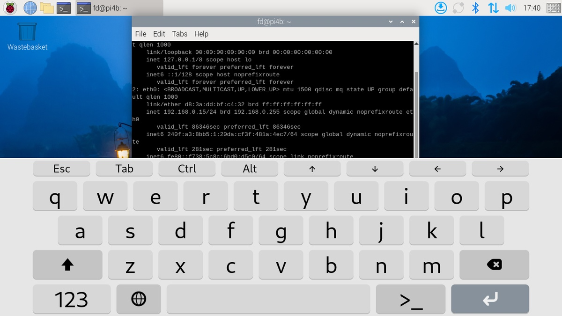Image resolution: width=562 pixels, height=316 pixels.
Task: Toggle the Alt modifier key
Action: click(250, 169)
